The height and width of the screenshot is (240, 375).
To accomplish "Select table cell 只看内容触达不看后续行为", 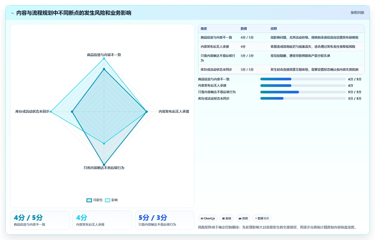I will pos(218,58).
